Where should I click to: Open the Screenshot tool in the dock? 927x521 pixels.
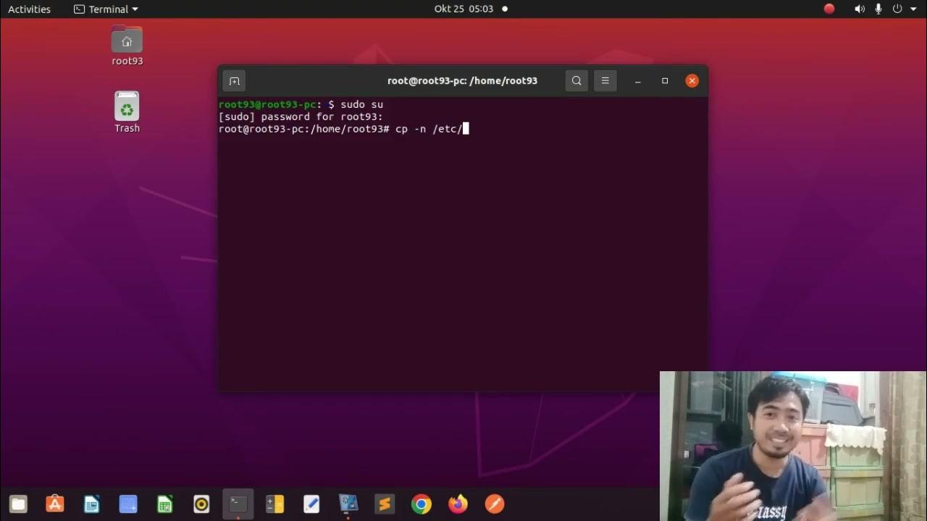[x=128, y=504]
